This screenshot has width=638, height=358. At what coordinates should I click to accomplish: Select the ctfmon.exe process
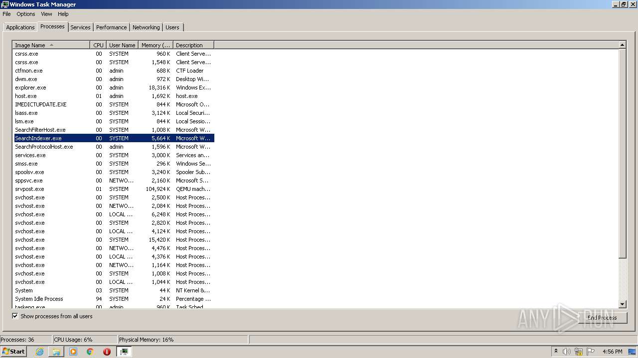pos(114,71)
